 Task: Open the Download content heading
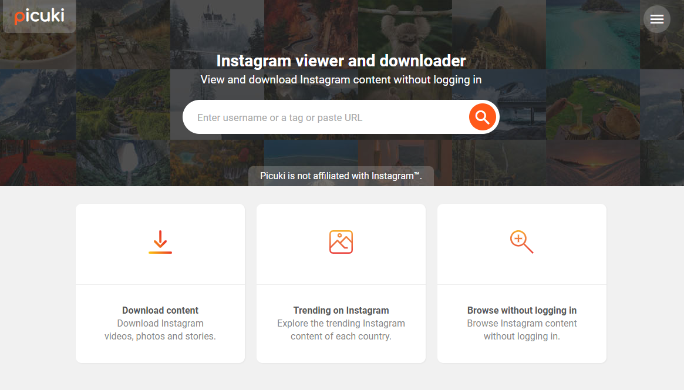click(x=160, y=310)
